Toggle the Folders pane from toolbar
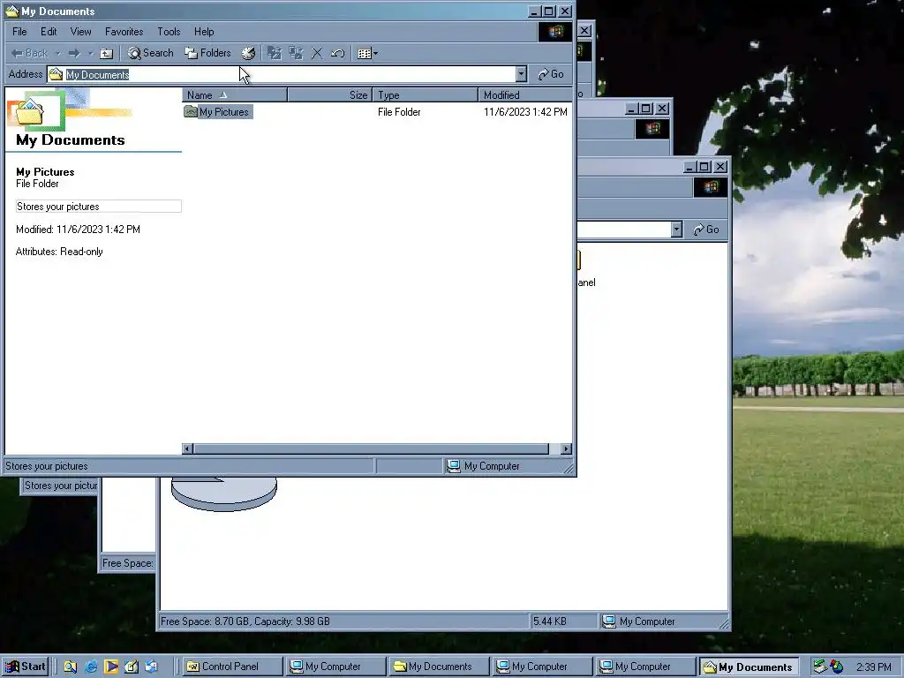 pyautogui.click(x=207, y=53)
